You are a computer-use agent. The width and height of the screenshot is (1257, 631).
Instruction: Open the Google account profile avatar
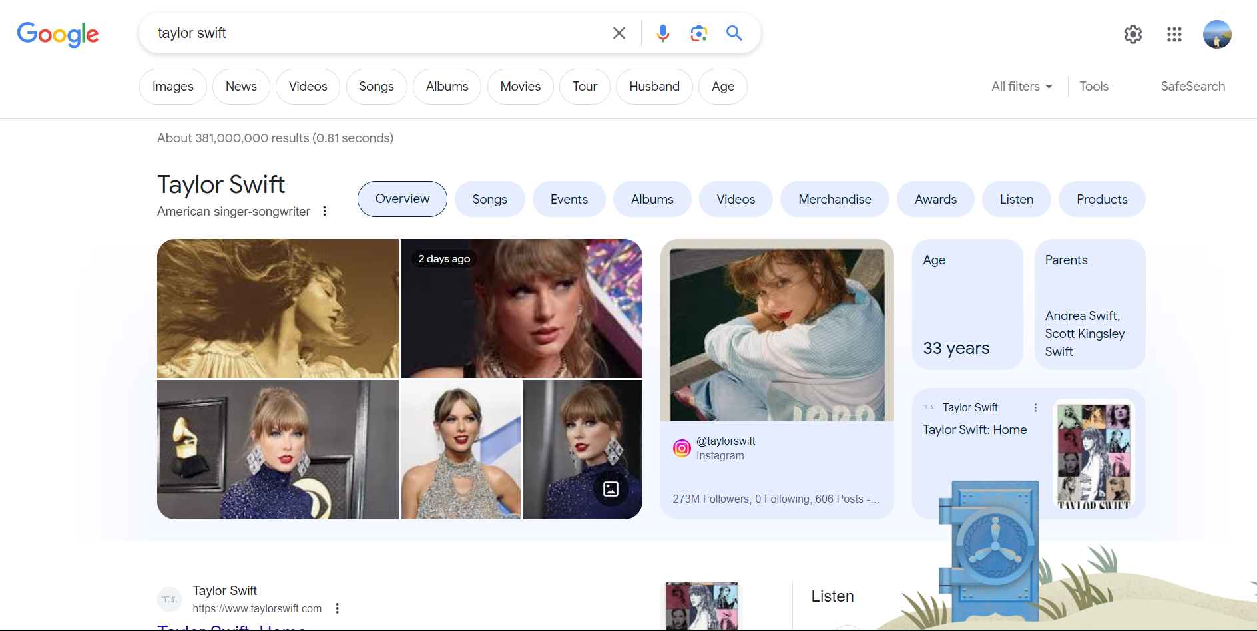[x=1217, y=34]
